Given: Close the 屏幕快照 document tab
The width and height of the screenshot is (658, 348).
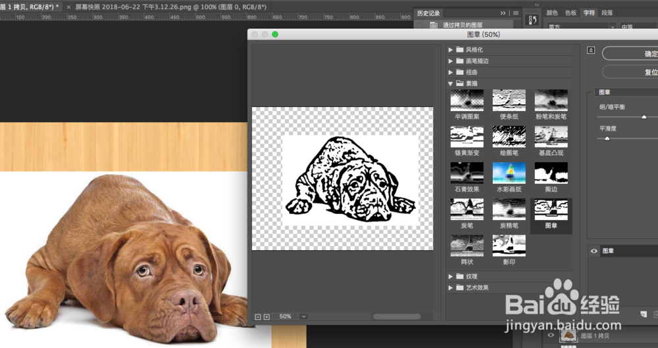Looking at the screenshot, I should [69, 7].
